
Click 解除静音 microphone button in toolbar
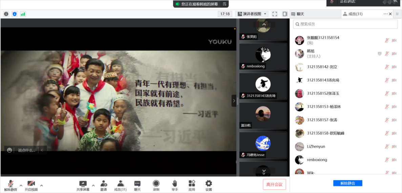10,185
